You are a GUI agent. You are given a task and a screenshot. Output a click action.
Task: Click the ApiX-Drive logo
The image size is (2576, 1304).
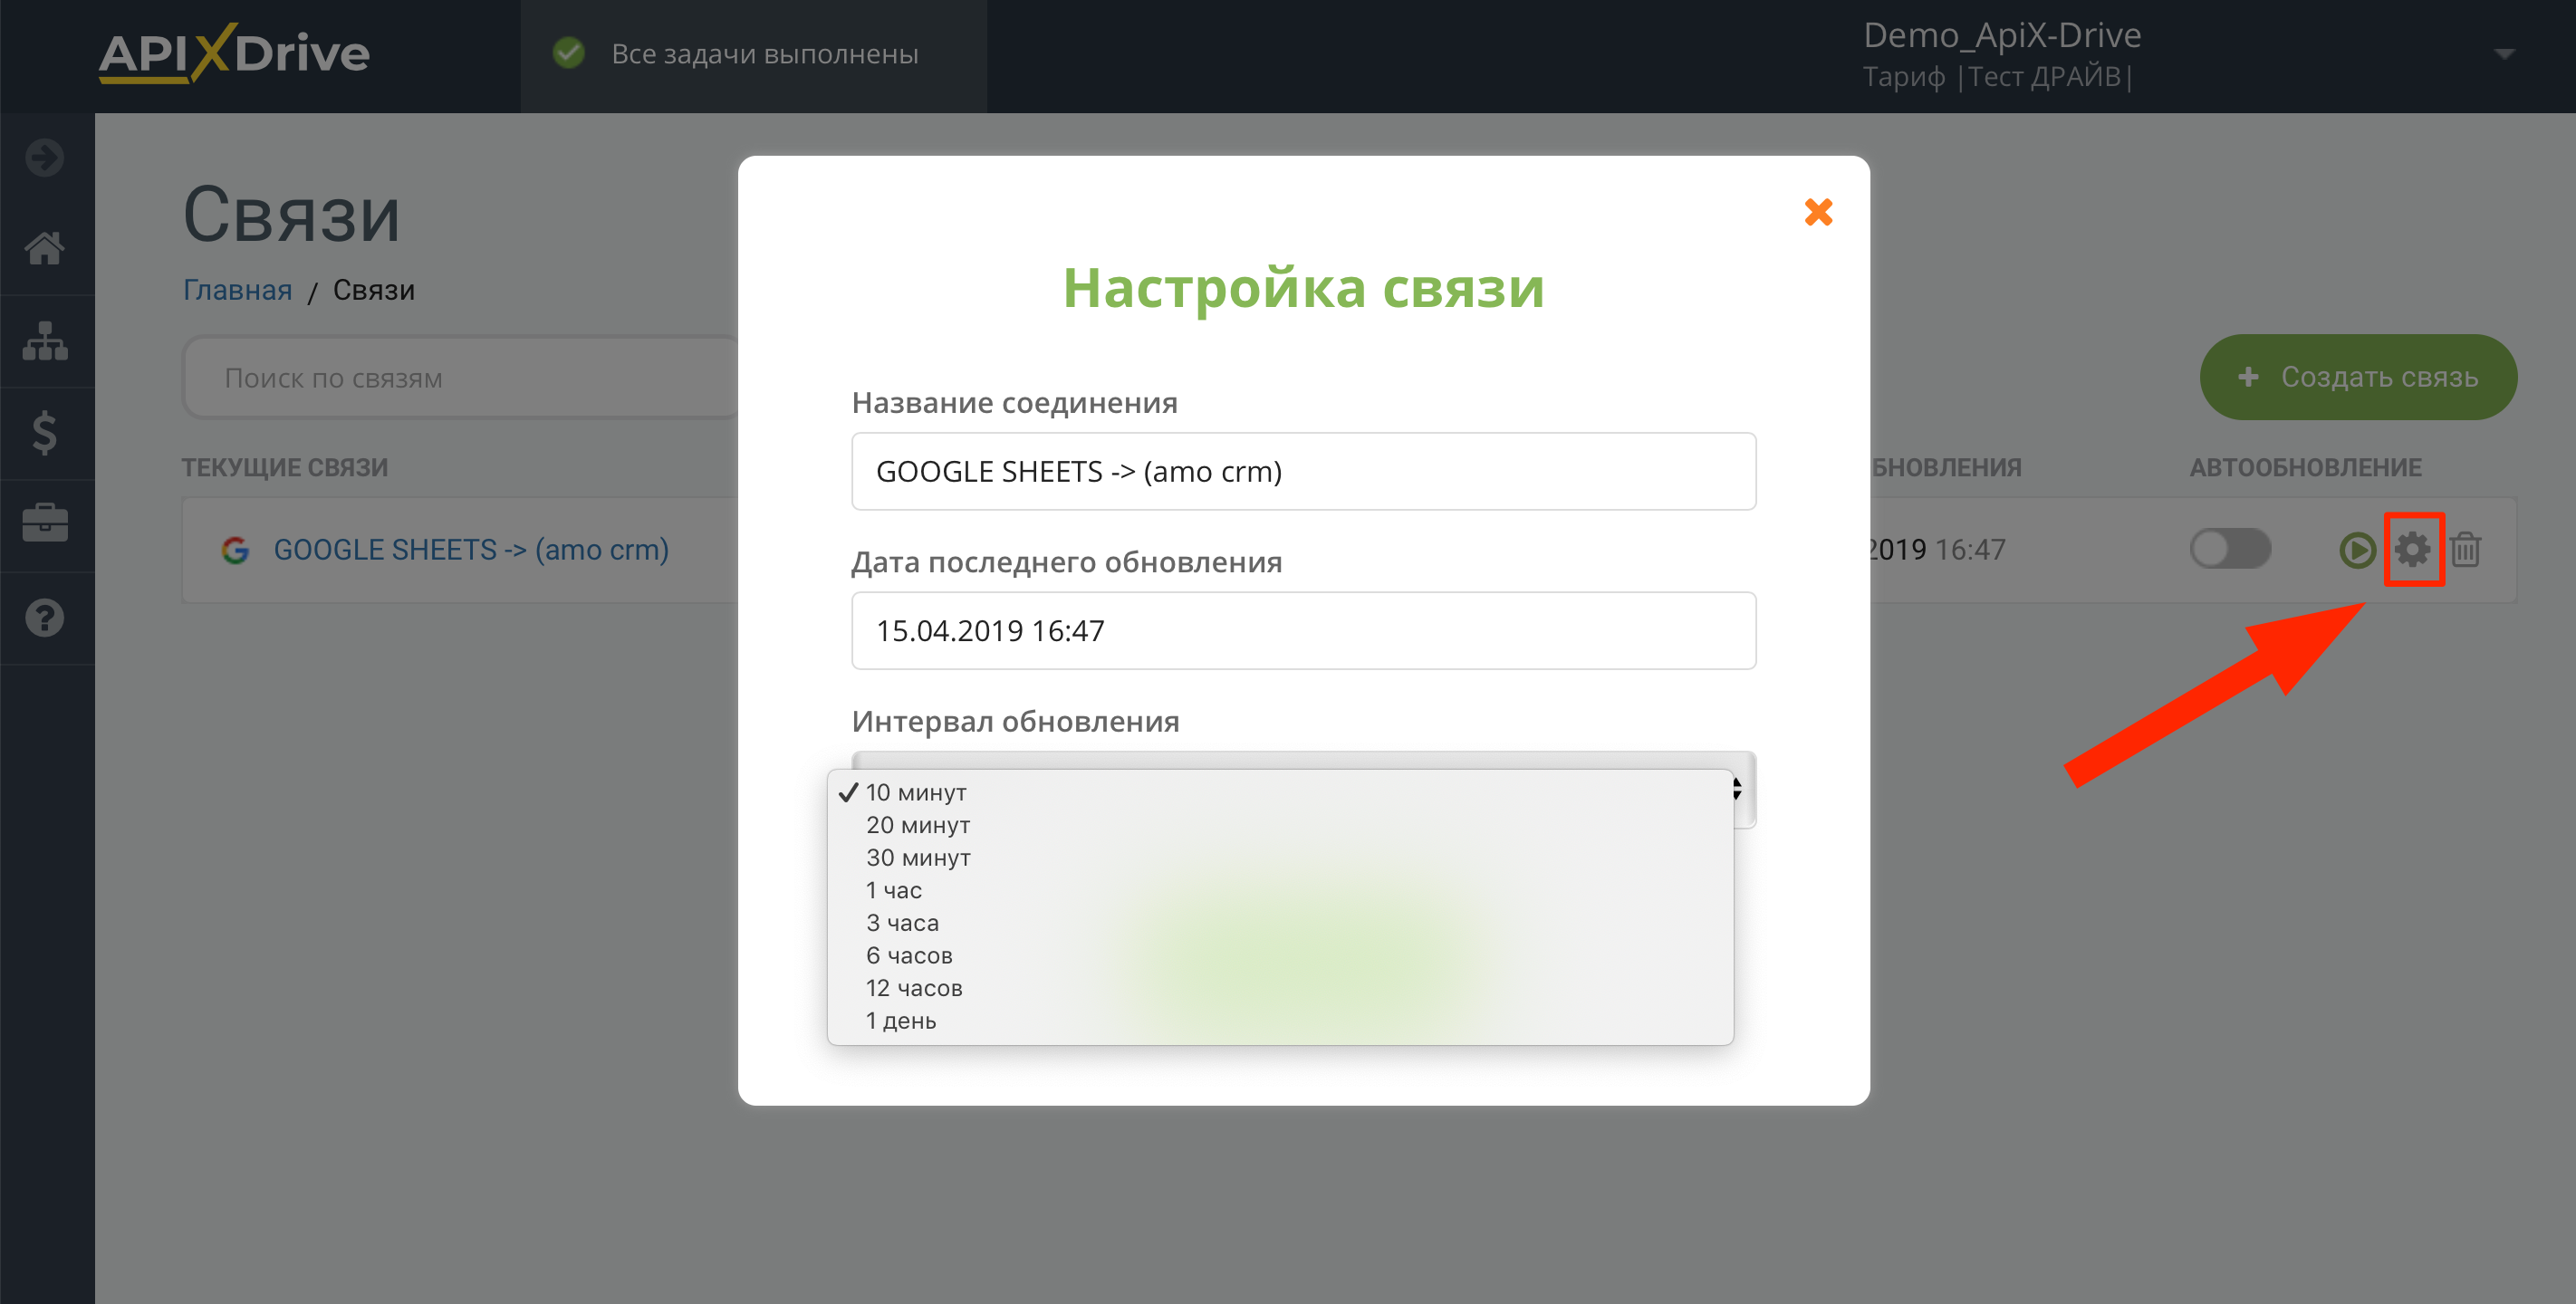[x=234, y=53]
